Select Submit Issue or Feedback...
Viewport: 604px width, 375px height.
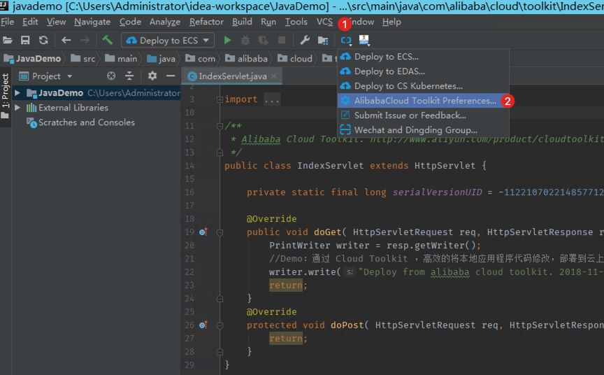pos(424,115)
